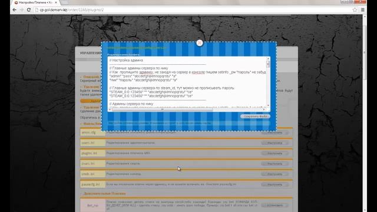Select the Настройка Плагина browser tab
The height and width of the screenshot is (212, 377).
[35, 2]
